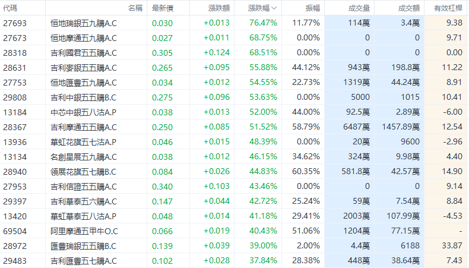The width and height of the screenshot is (469, 268).
Task: Sort by the 漲跌額 column header
Action: pyautogui.click(x=216, y=8)
